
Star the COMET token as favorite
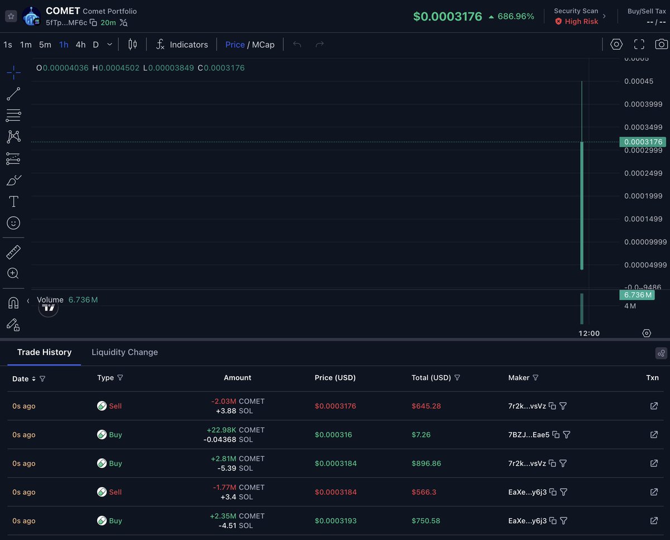tap(11, 16)
